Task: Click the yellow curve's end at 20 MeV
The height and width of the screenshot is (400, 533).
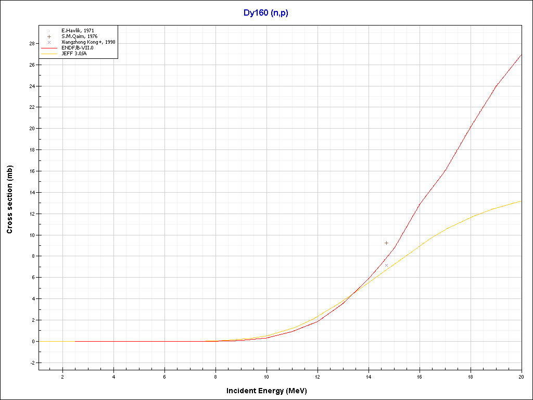Action: [521, 201]
